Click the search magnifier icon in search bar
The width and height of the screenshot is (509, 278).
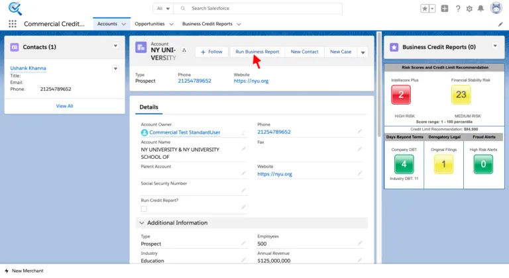[183, 9]
